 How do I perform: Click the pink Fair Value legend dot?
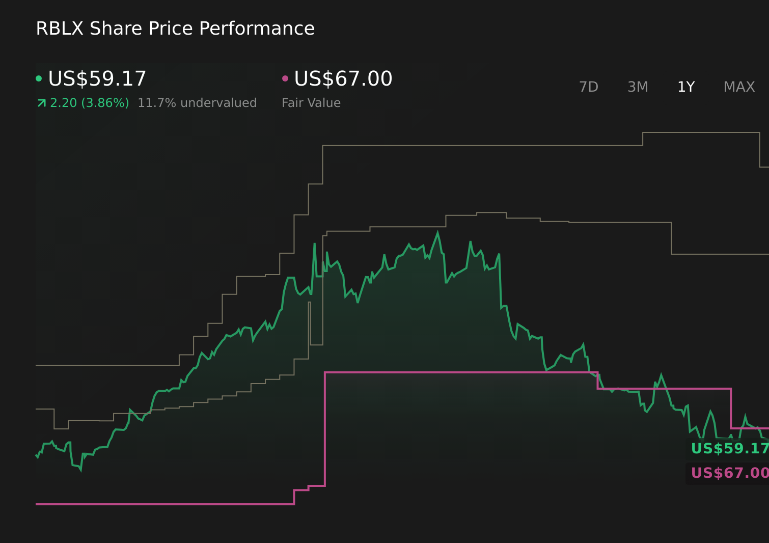(x=285, y=78)
